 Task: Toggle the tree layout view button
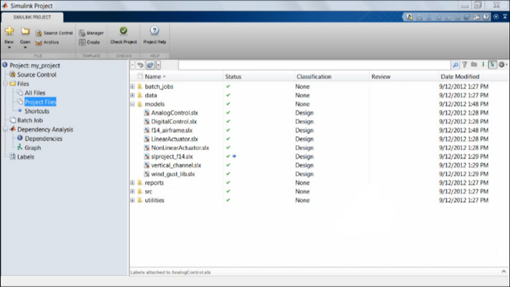(x=493, y=65)
